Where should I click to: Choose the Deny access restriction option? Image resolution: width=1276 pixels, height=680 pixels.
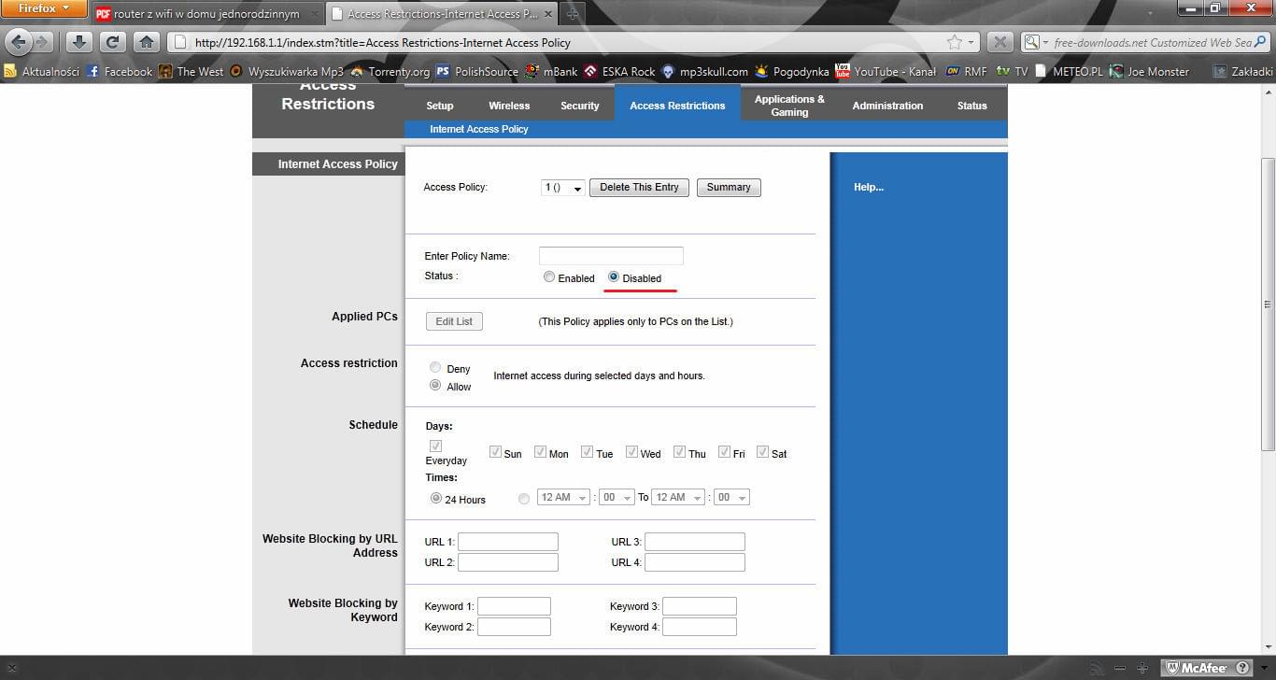tap(435, 368)
